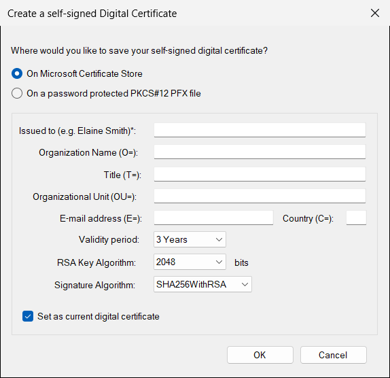Image resolution: width=390 pixels, height=378 pixels.
Task: Confirm with the OK button
Action: pos(260,355)
